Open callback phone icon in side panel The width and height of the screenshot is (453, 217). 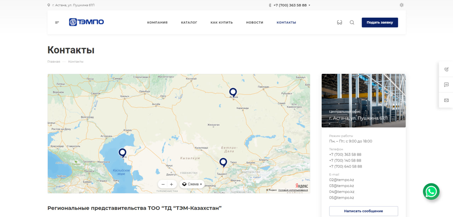coord(446,69)
